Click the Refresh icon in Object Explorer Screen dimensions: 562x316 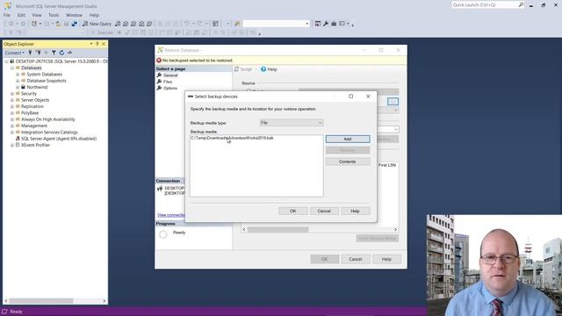(61, 53)
